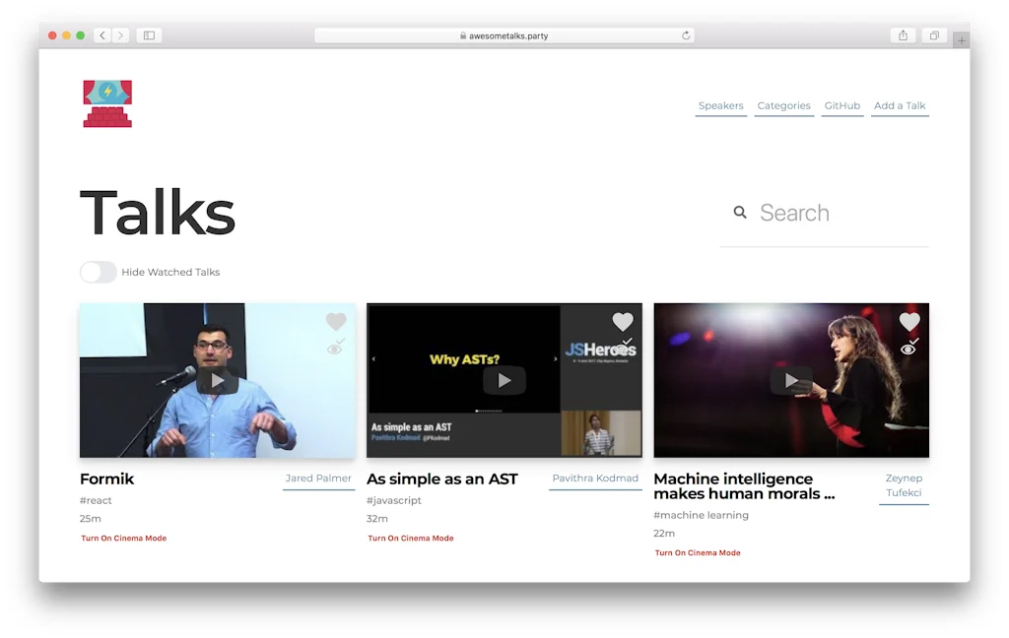Mark the Formik talk as watched

click(335, 347)
